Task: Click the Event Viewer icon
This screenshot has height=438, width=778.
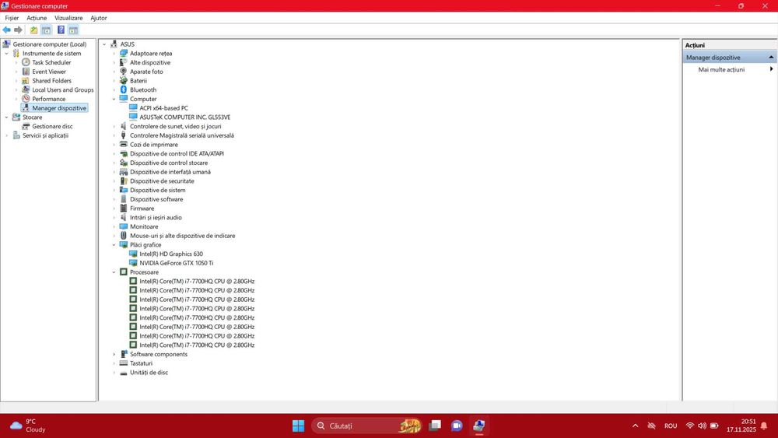Action: click(x=26, y=72)
